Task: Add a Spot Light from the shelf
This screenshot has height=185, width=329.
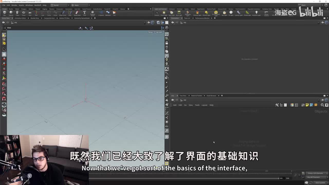Action: [171, 13]
